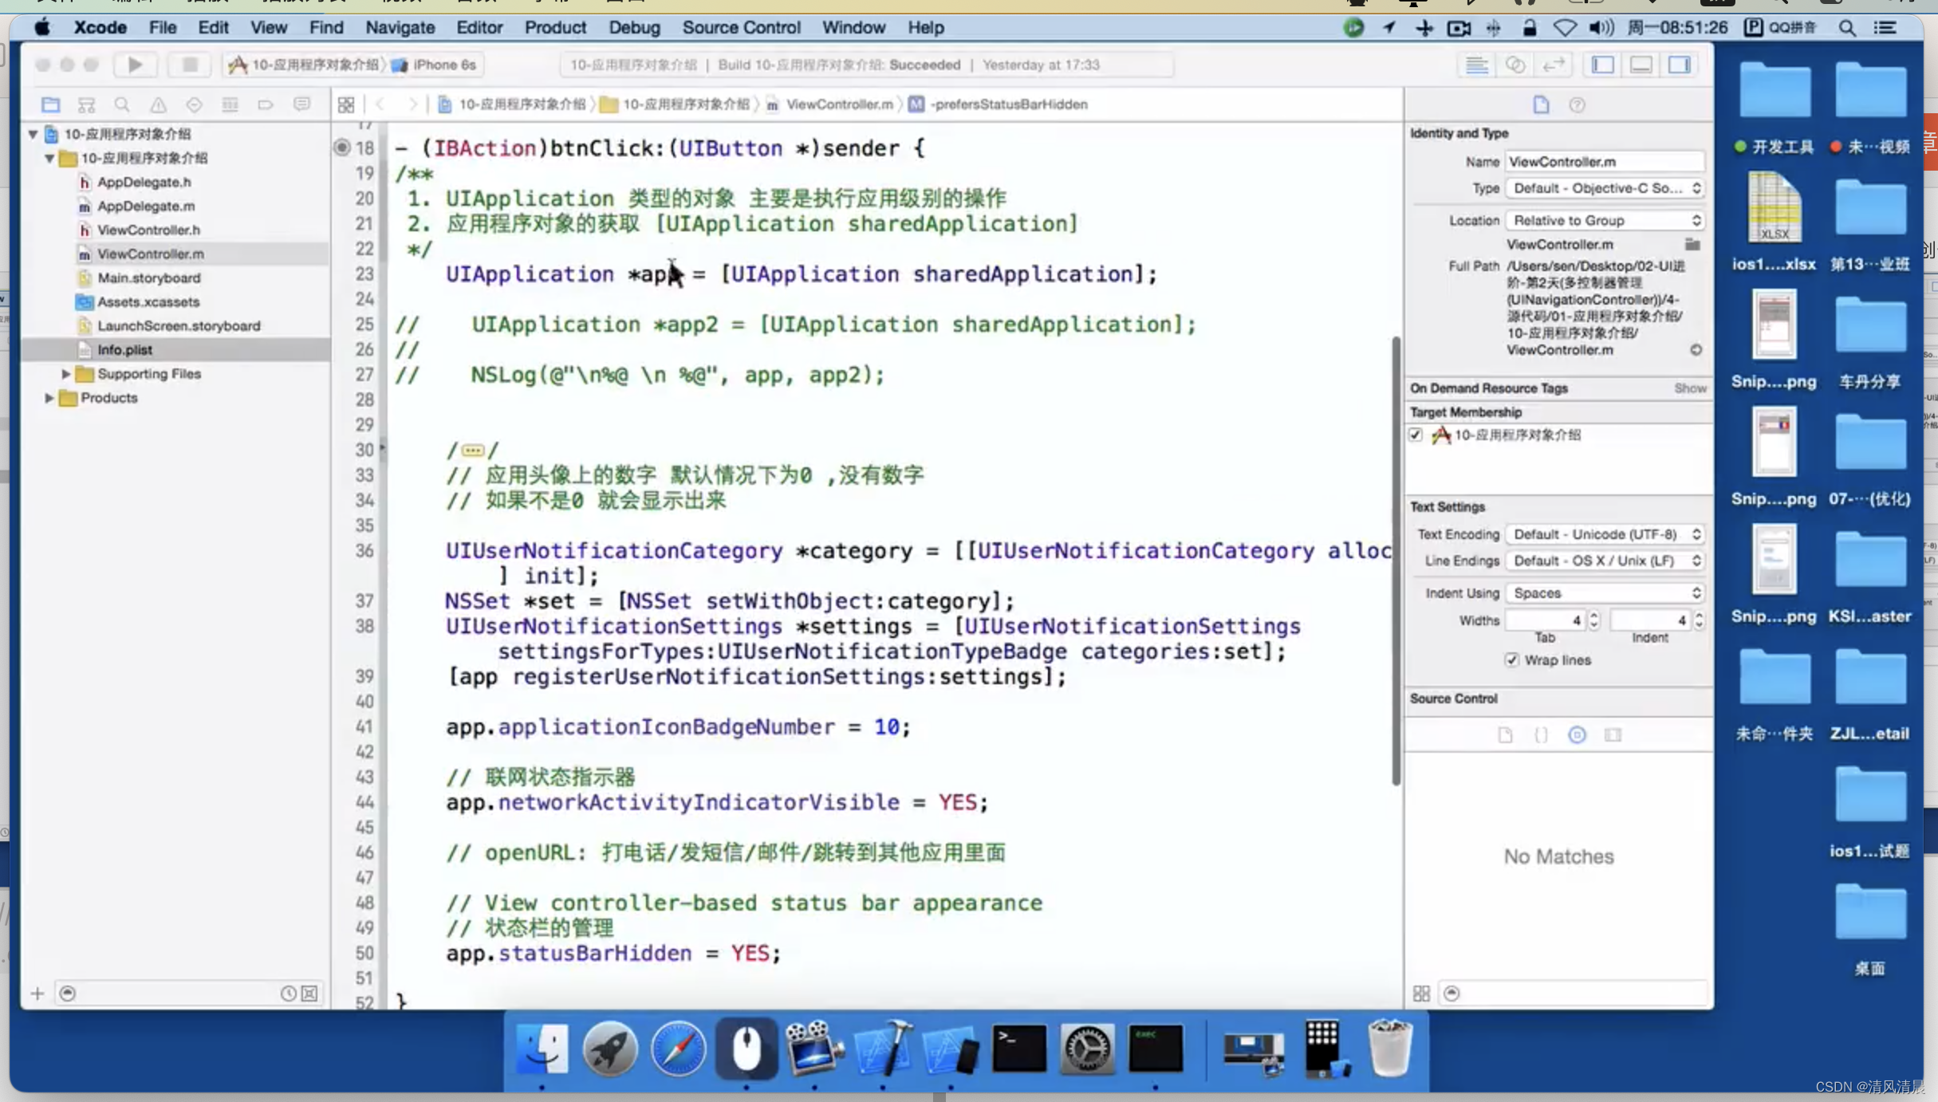
Task: Enable Wrap lines text setting checkbox
Action: pyautogui.click(x=1514, y=659)
